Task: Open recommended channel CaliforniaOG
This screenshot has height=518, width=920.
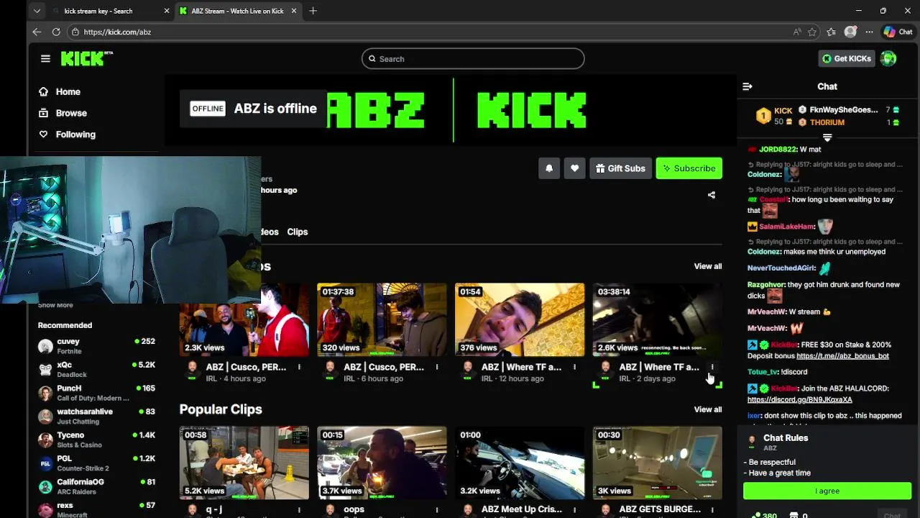Action: 96,486
